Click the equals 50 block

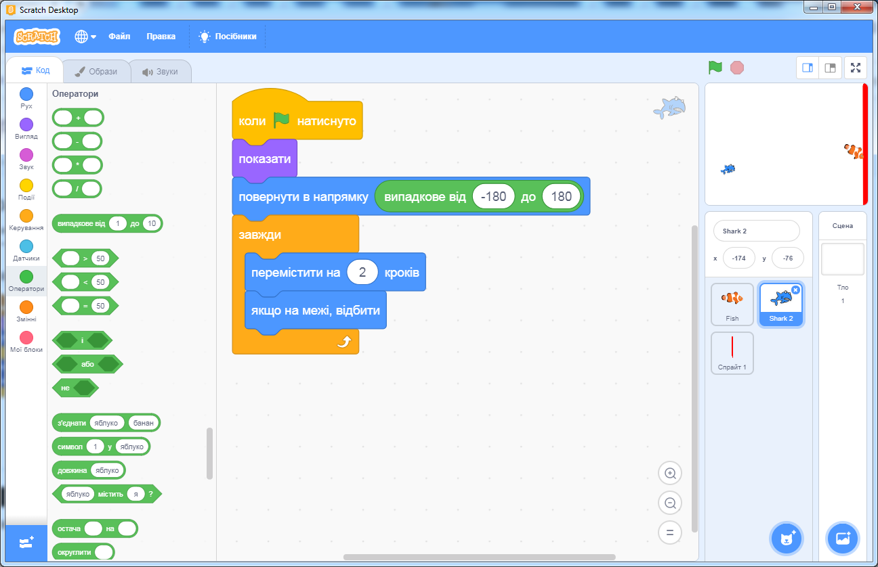click(x=85, y=306)
